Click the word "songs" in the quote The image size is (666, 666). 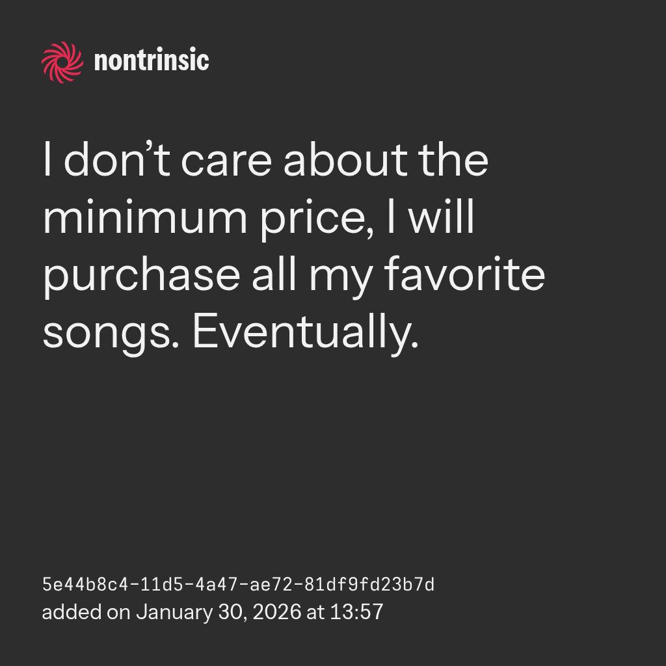[111, 332]
